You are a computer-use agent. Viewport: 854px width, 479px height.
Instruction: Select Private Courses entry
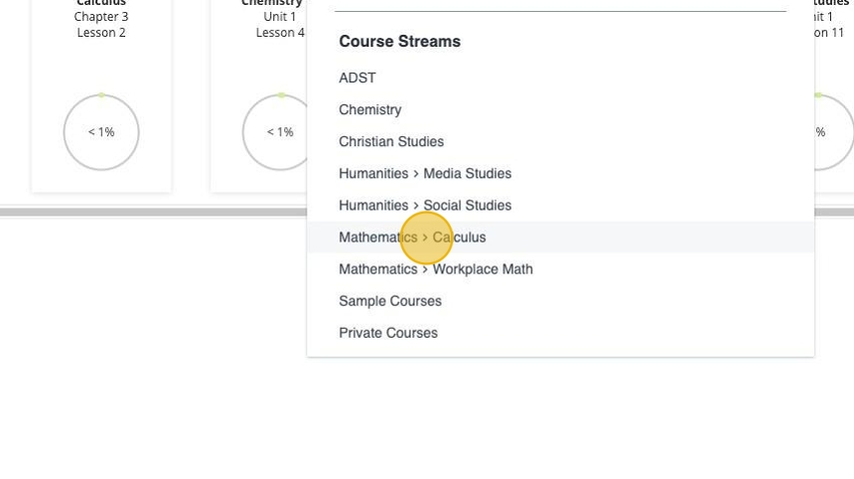click(x=388, y=332)
